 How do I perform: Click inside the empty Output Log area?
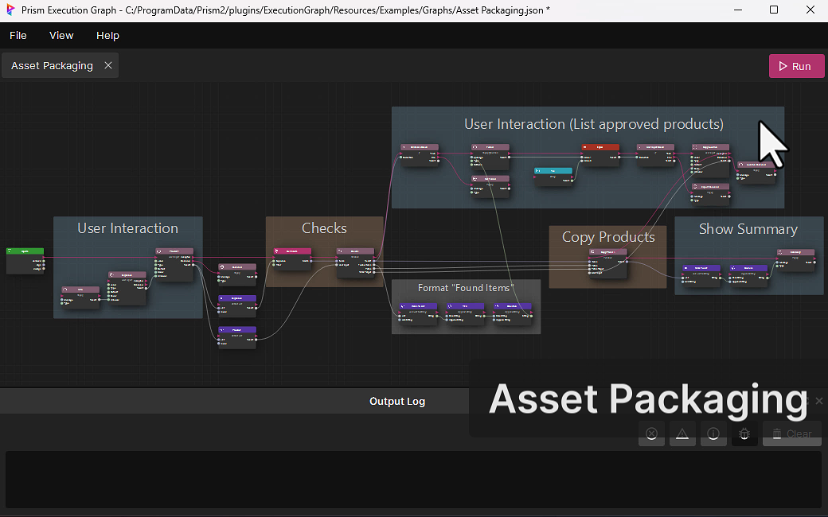[x=398, y=477]
